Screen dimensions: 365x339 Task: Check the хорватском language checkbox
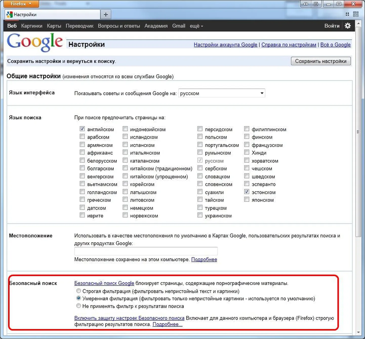click(247, 160)
